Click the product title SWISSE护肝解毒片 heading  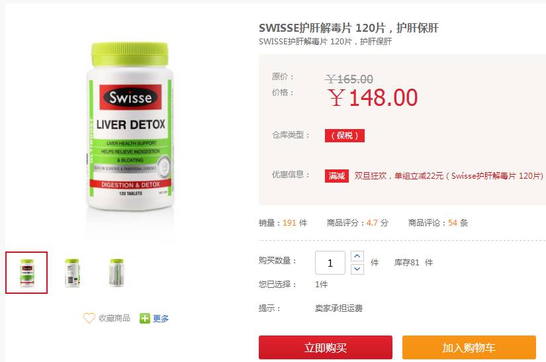click(x=349, y=28)
